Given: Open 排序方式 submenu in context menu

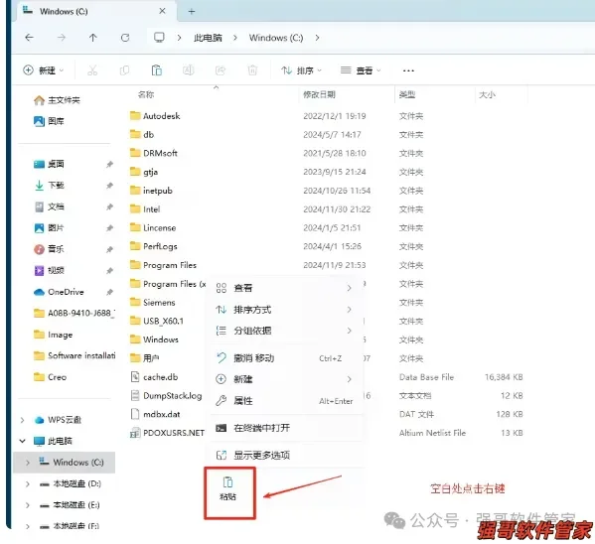Looking at the screenshot, I should [284, 310].
